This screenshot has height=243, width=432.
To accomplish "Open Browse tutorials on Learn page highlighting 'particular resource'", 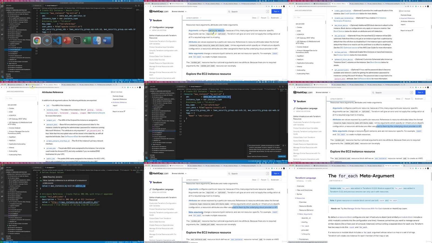I will click(x=179, y=12).
